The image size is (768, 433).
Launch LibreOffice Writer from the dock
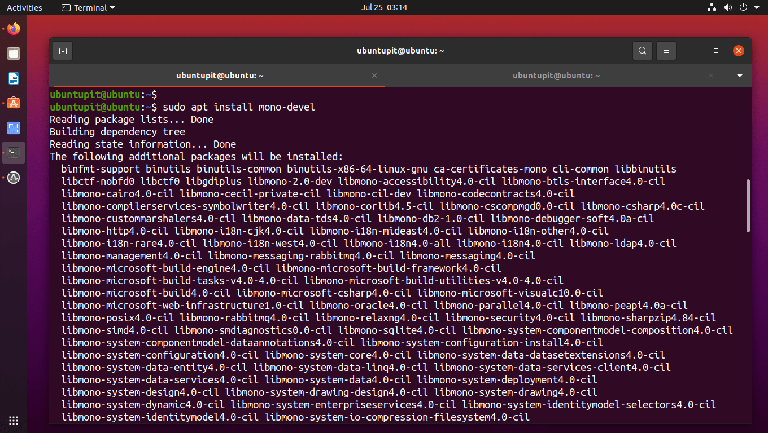[14, 78]
